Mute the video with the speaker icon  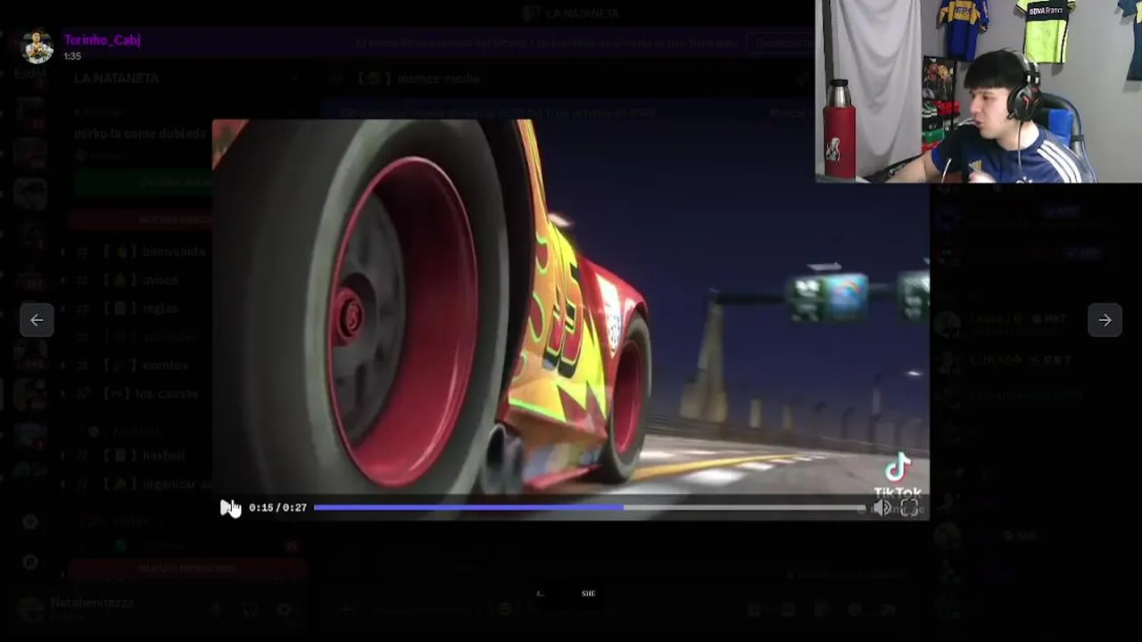pos(881,507)
